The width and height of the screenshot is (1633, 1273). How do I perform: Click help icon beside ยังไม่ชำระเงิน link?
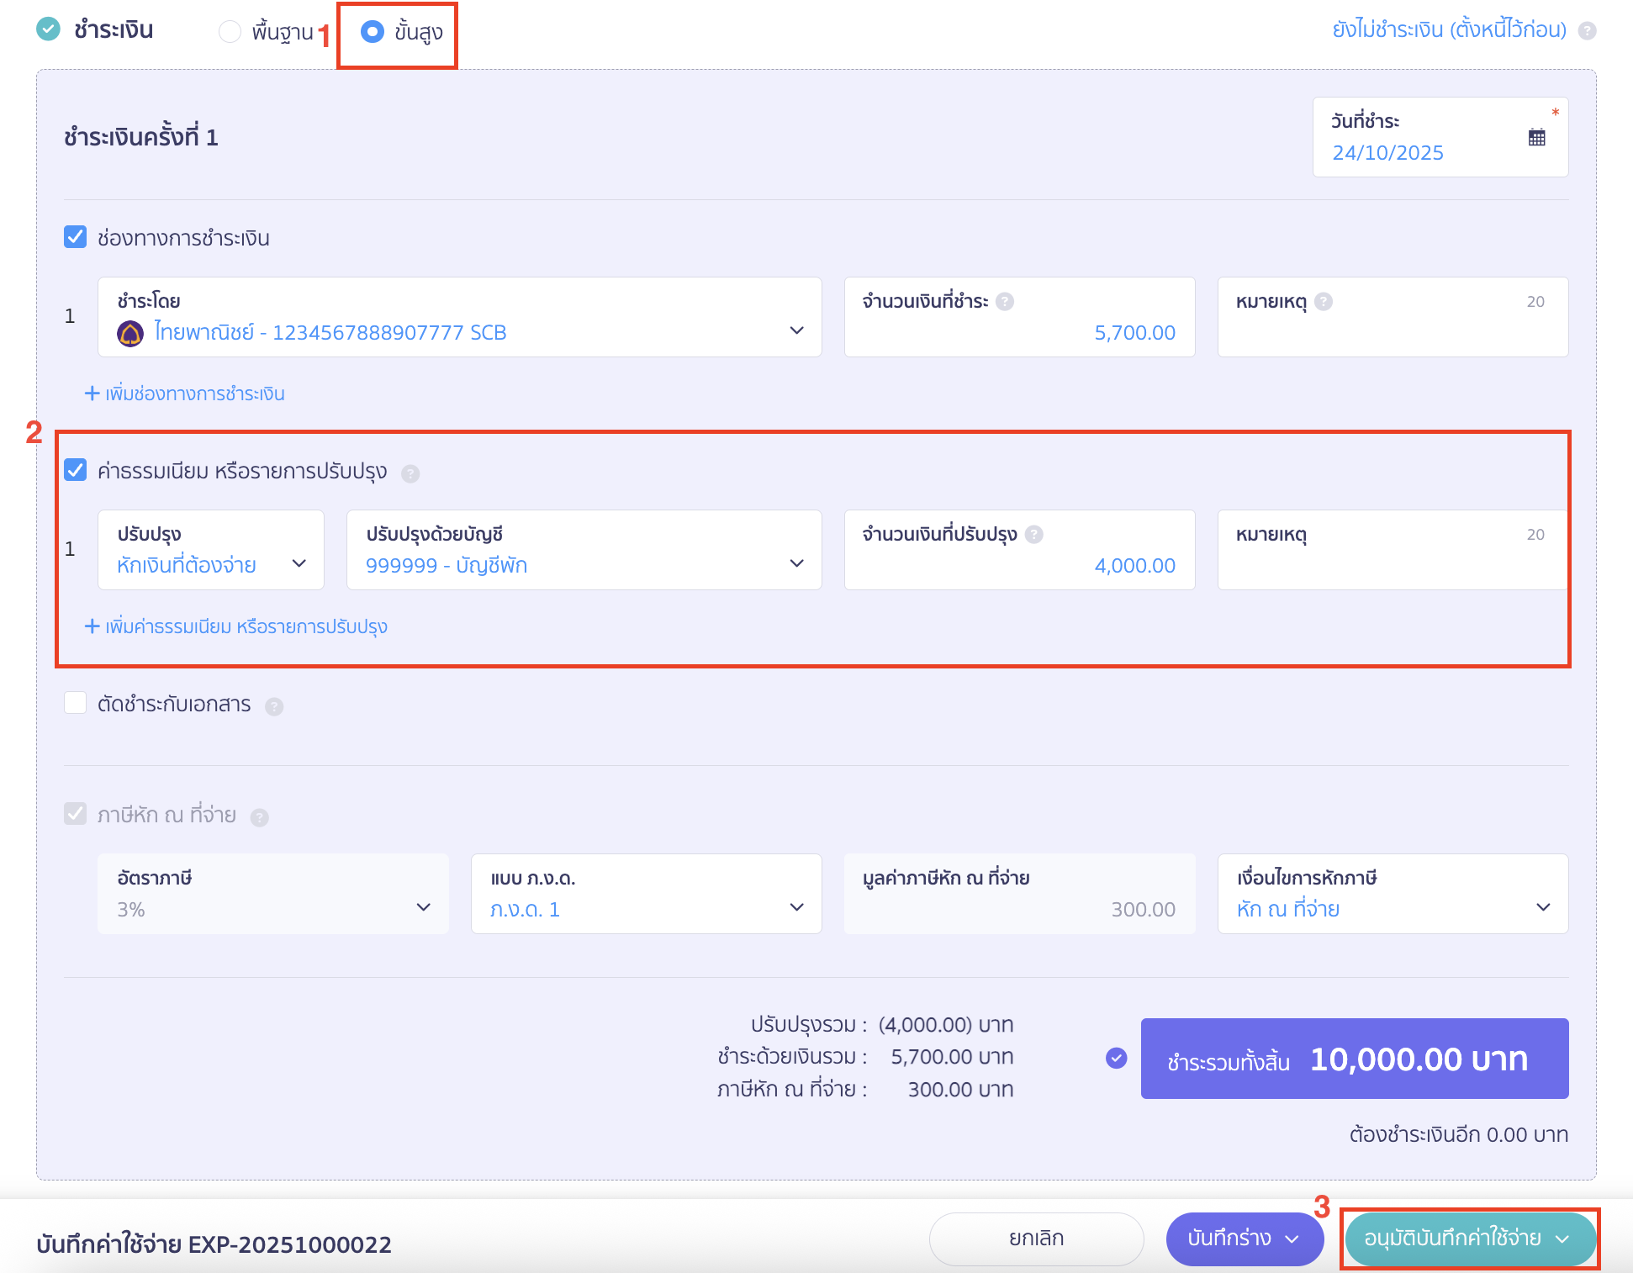click(1587, 31)
